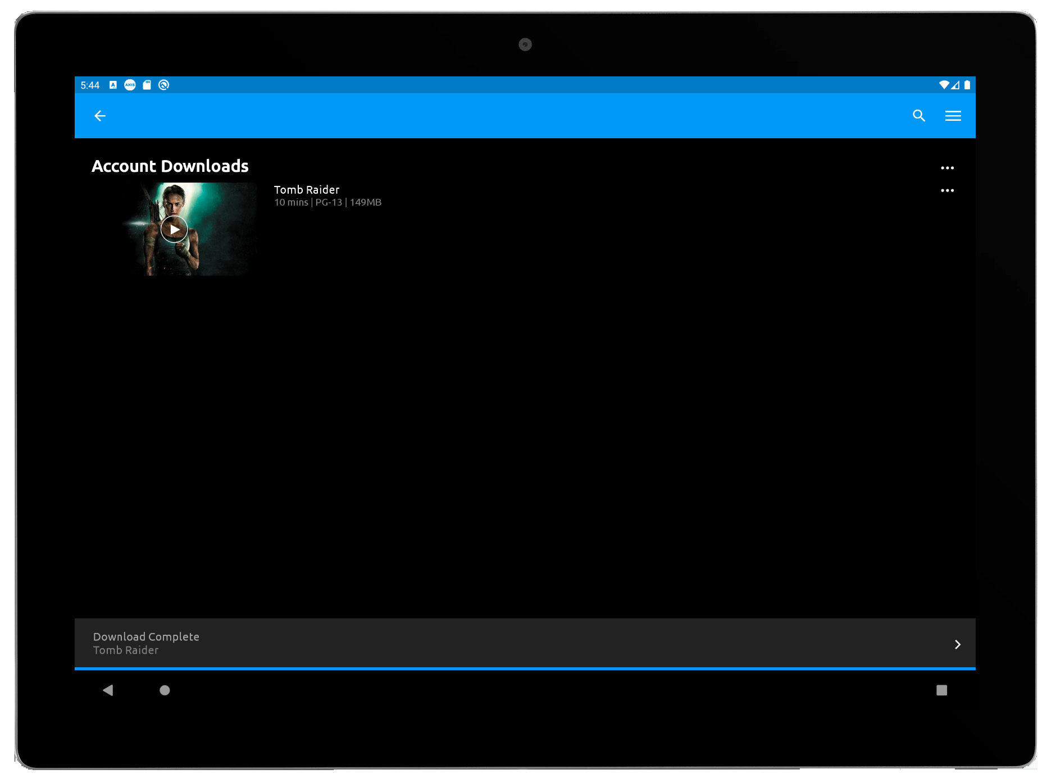Tap the Download Complete banner text
Viewport: 1056px width, 783px height.
click(146, 636)
